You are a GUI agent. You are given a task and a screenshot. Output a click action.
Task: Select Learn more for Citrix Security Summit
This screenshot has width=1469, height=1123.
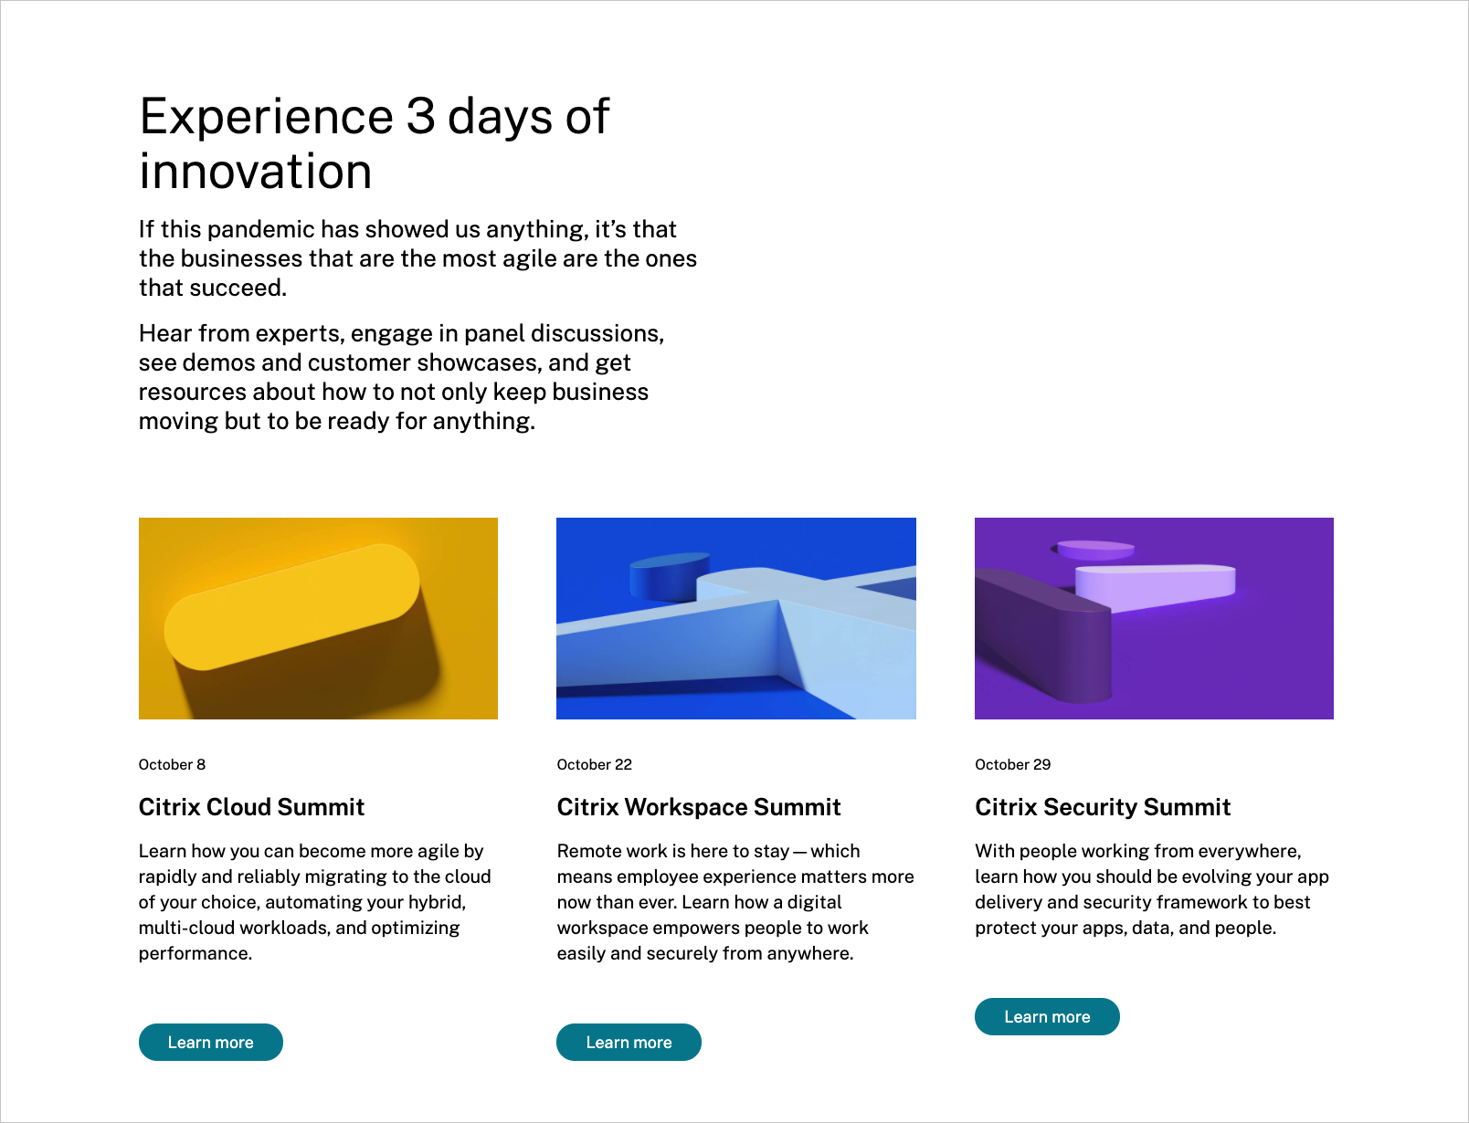(1047, 1016)
